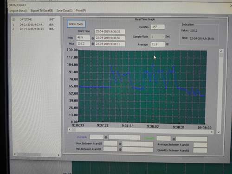Click the record list's left scroll arrow
The width and height of the screenshot is (232, 174).
(x=15, y=154)
